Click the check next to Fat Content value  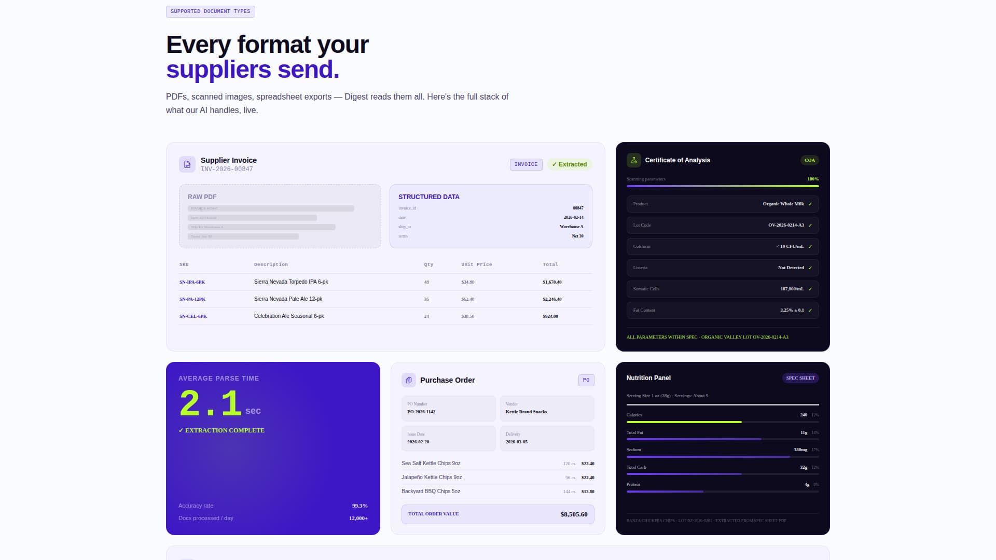(811, 310)
